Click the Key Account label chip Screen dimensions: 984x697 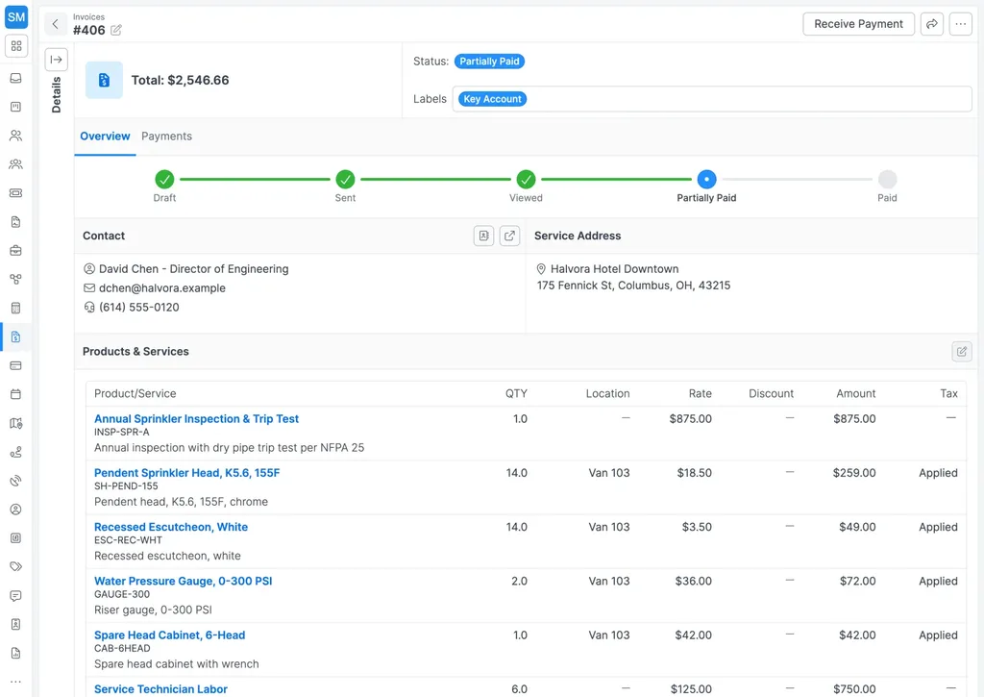(493, 99)
